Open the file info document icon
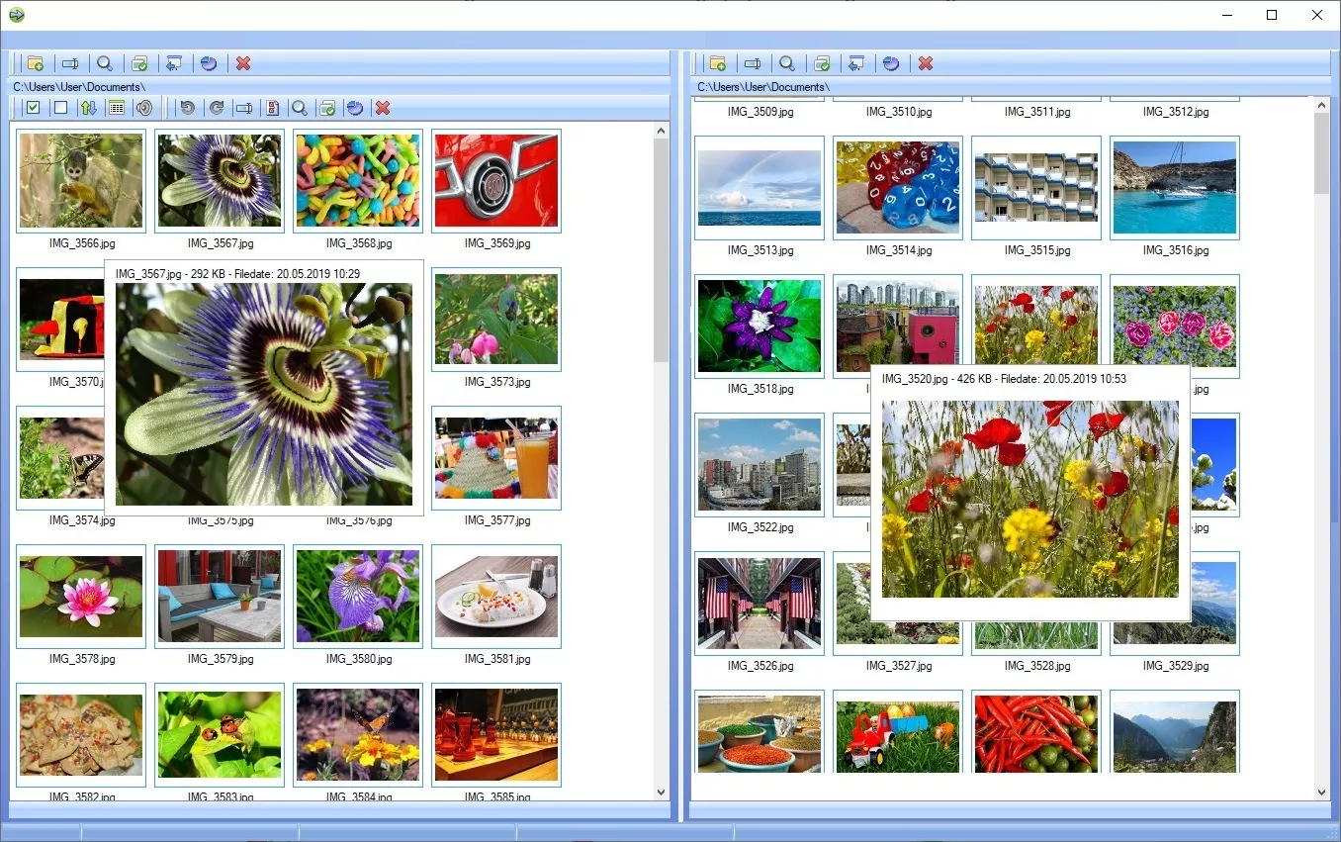Image resolution: width=1341 pixels, height=842 pixels. 273,108
